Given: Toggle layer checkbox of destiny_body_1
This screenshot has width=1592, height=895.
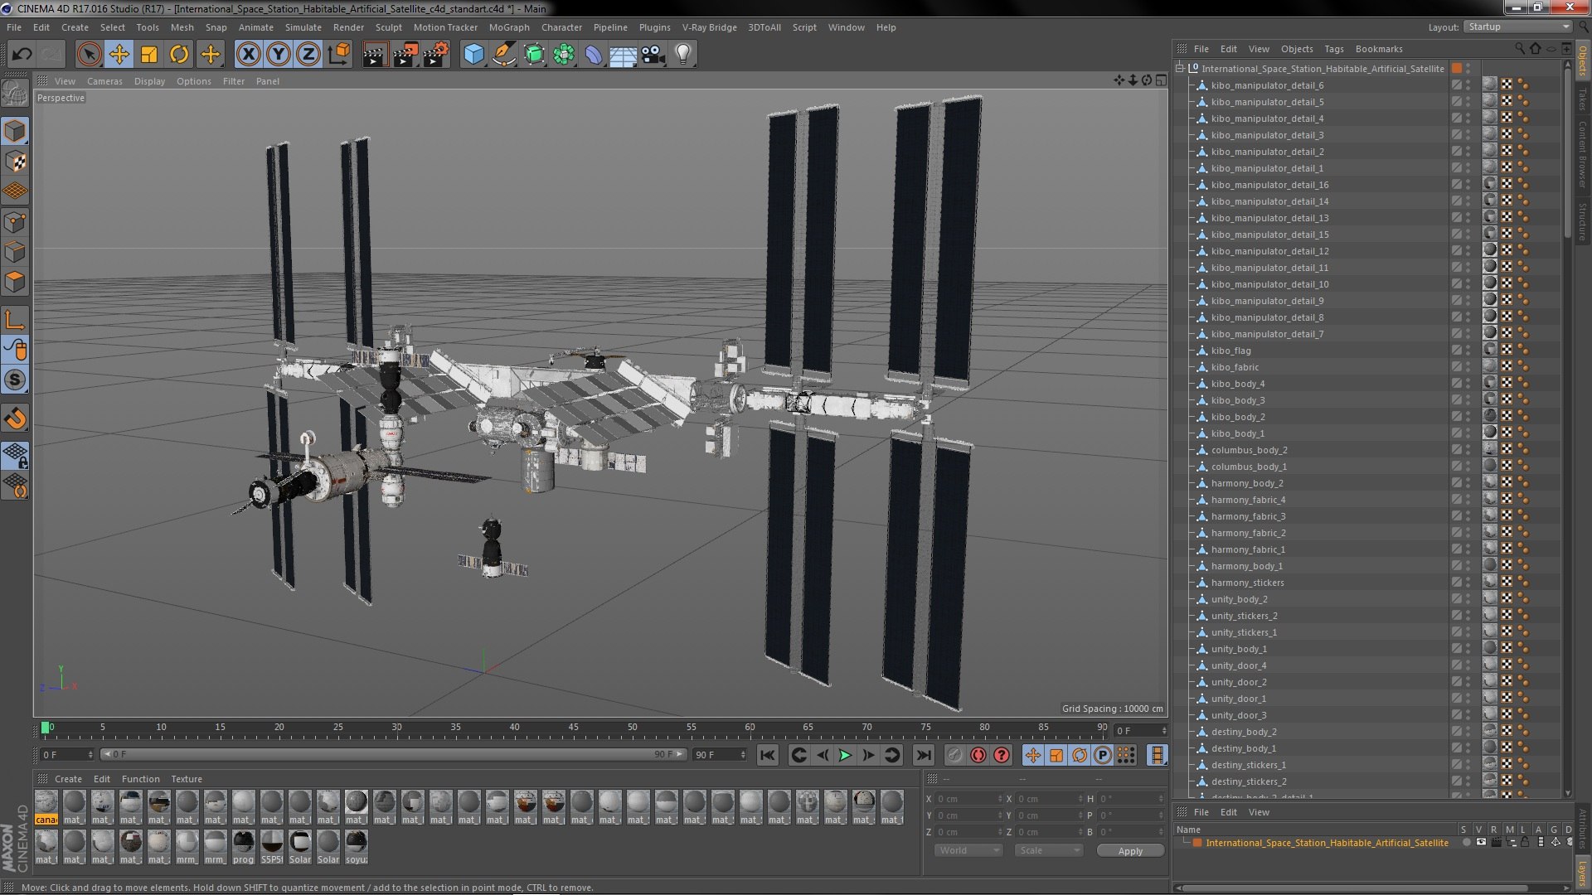Looking at the screenshot, I should coord(1456,748).
